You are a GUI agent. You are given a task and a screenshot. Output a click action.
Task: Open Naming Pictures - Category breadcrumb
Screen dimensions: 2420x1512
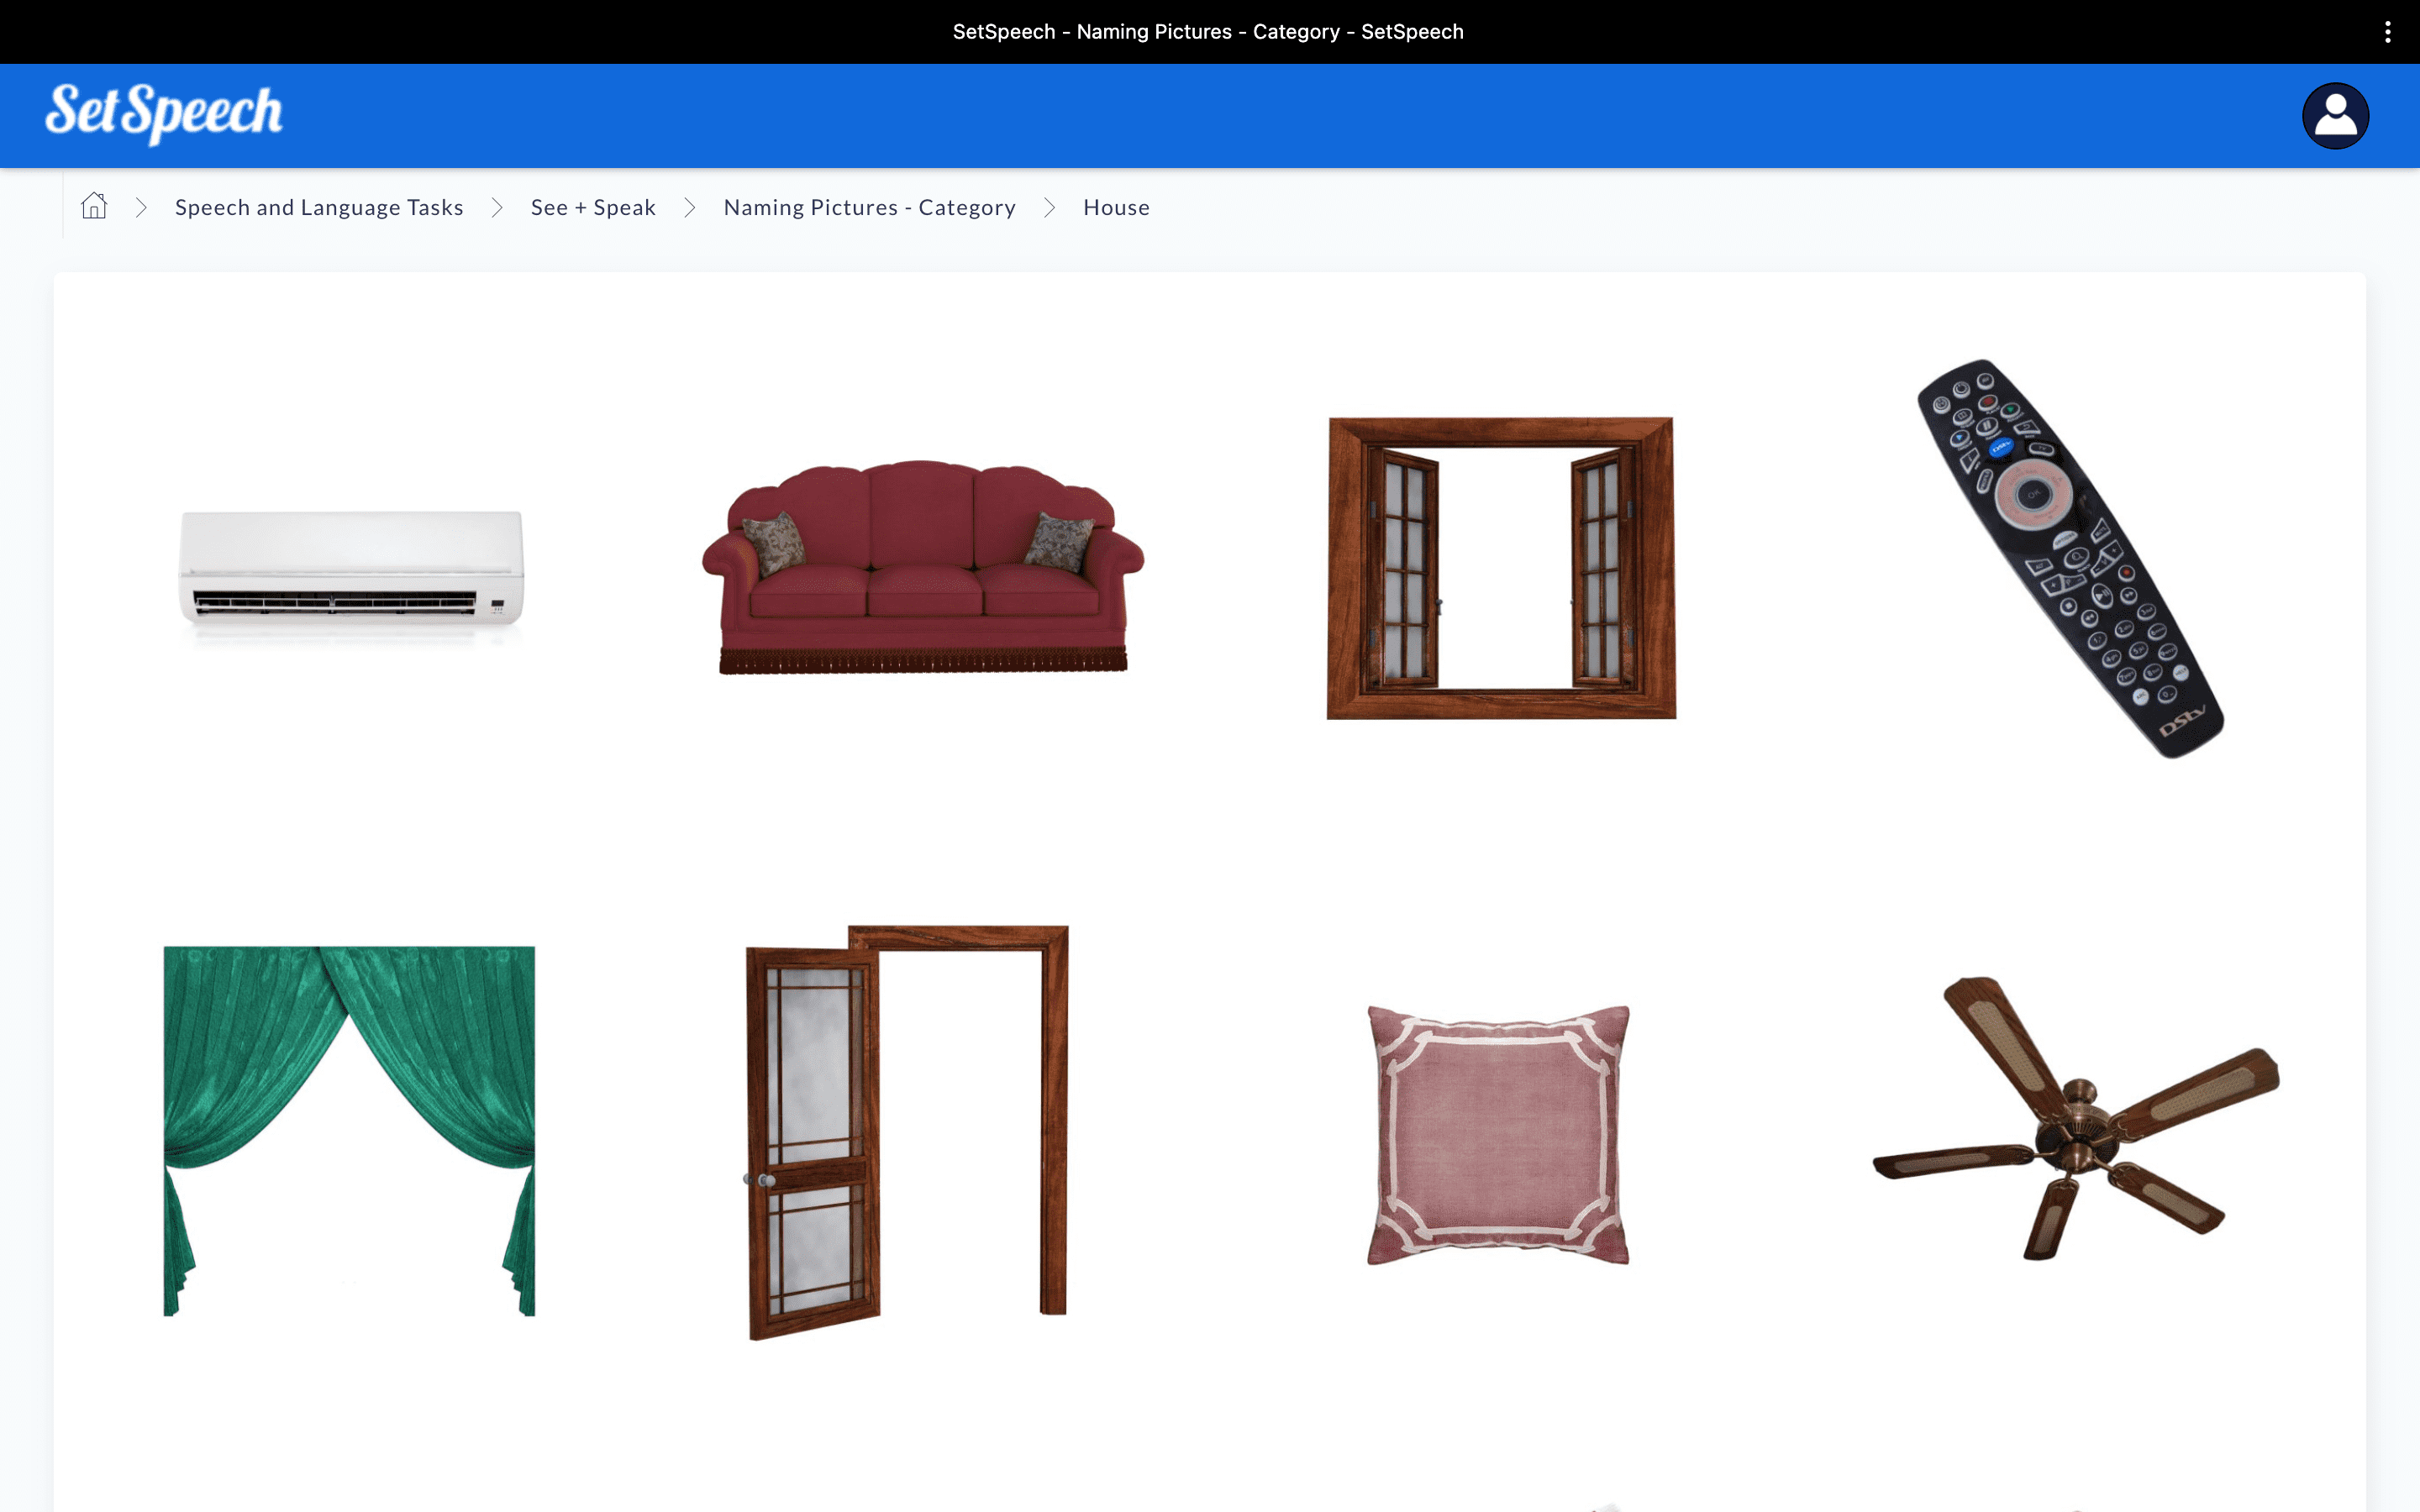869,207
